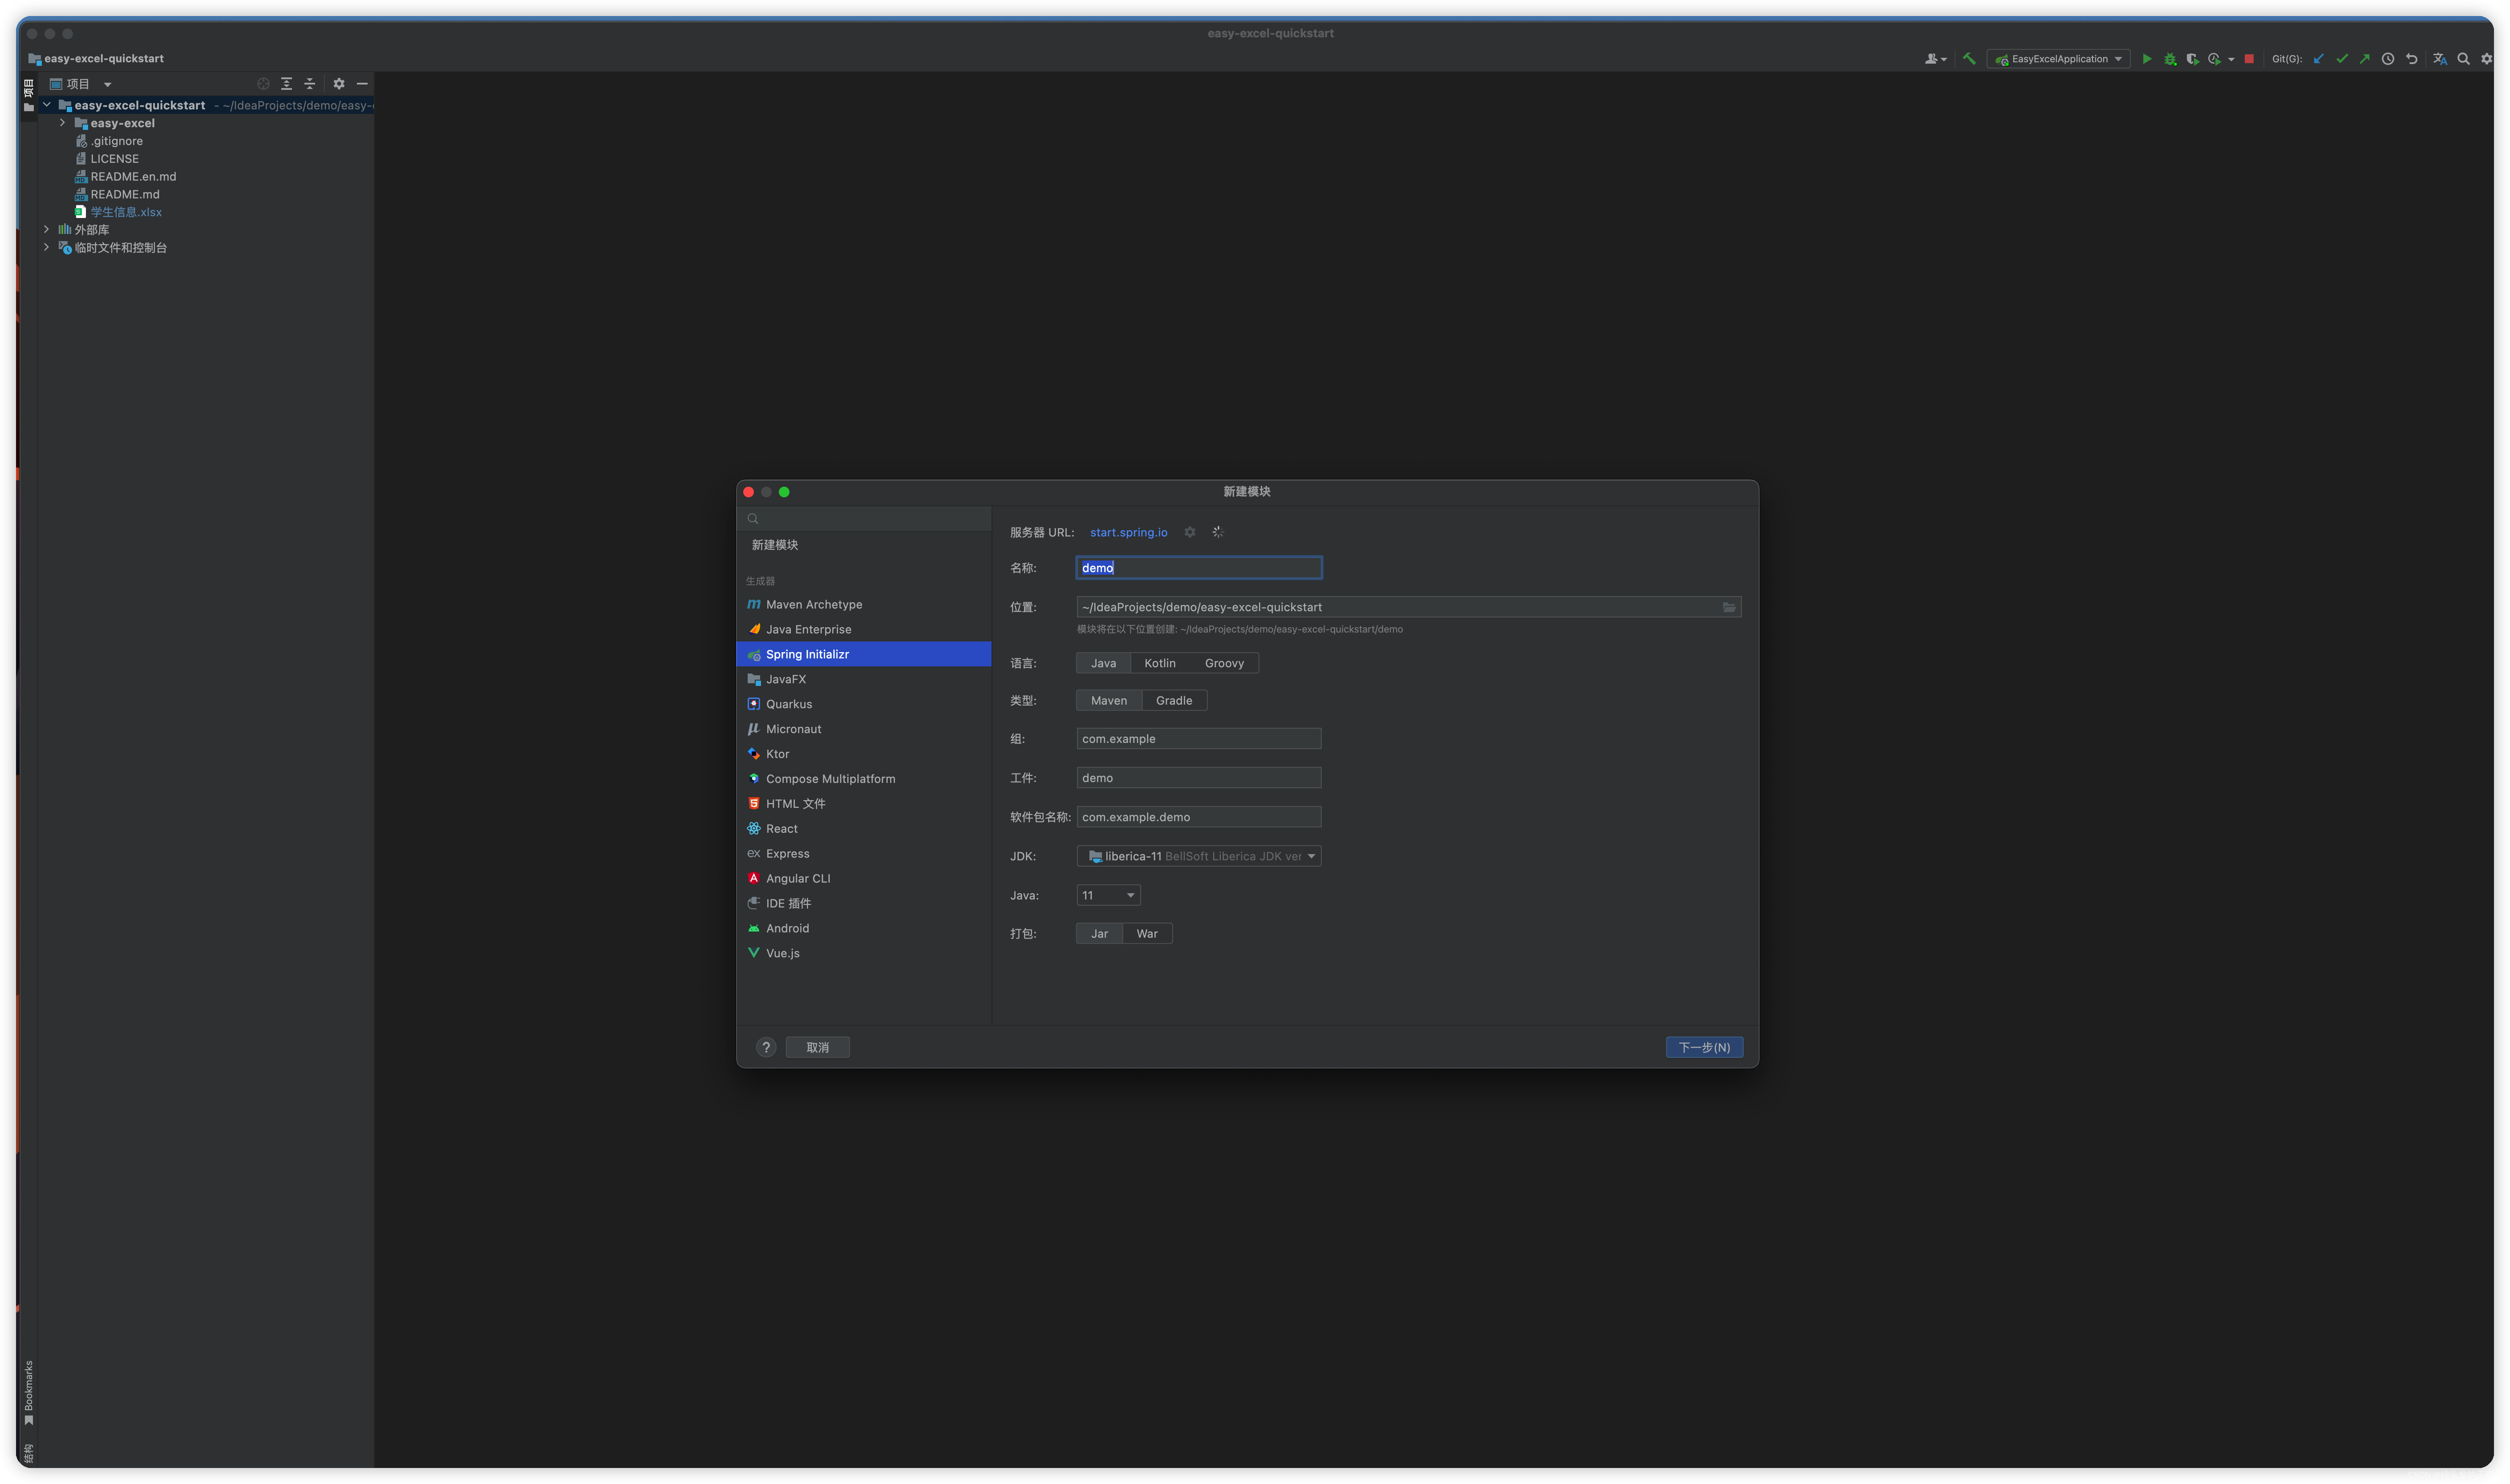Click the 取消 cancel button
Screen dimensions: 2510x1484
pyautogui.click(x=818, y=1047)
